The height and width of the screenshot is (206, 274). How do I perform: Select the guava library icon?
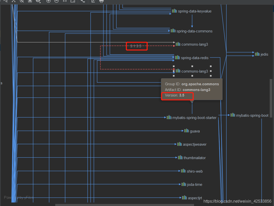tap(186, 131)
